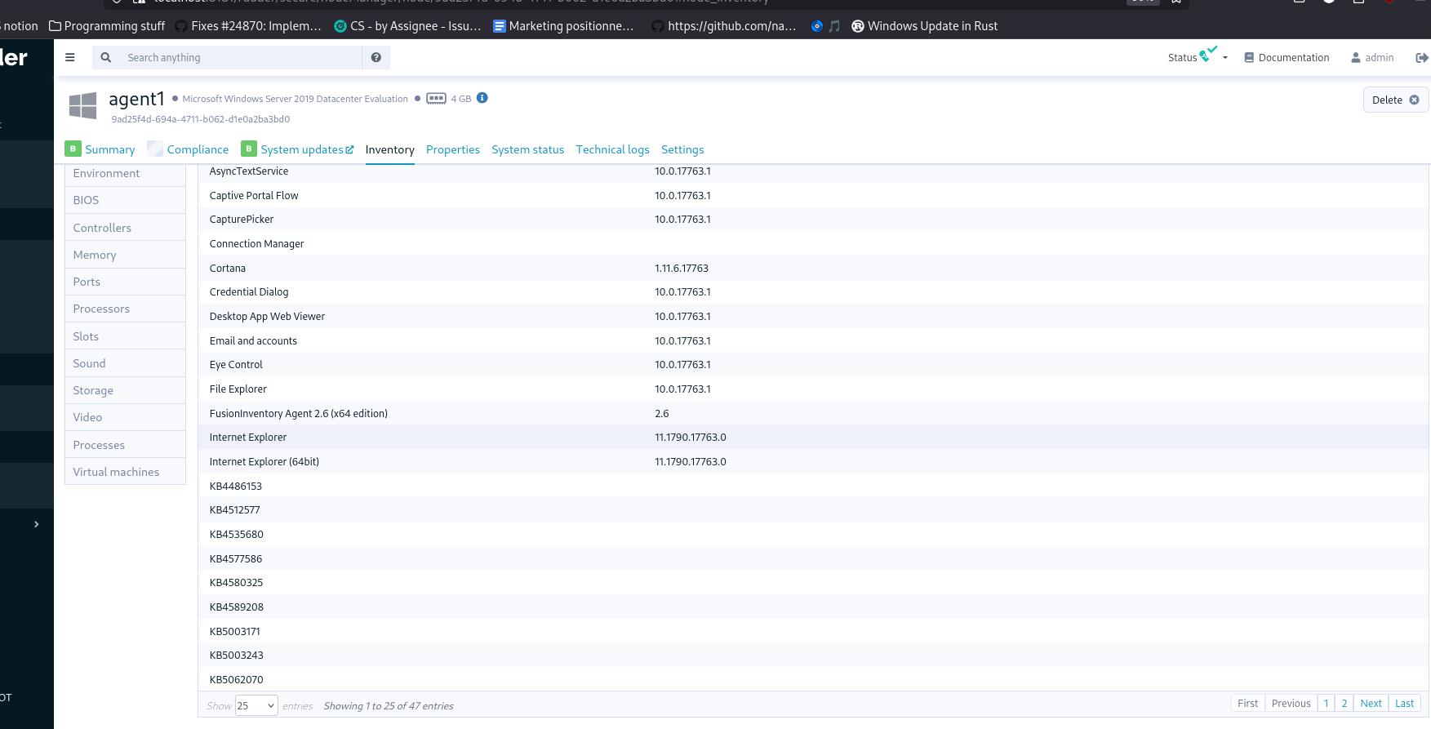Viewport: 1431px width, 729px height.
Task: Switch to the Properties tab
Action: click(x=453, y=149)
